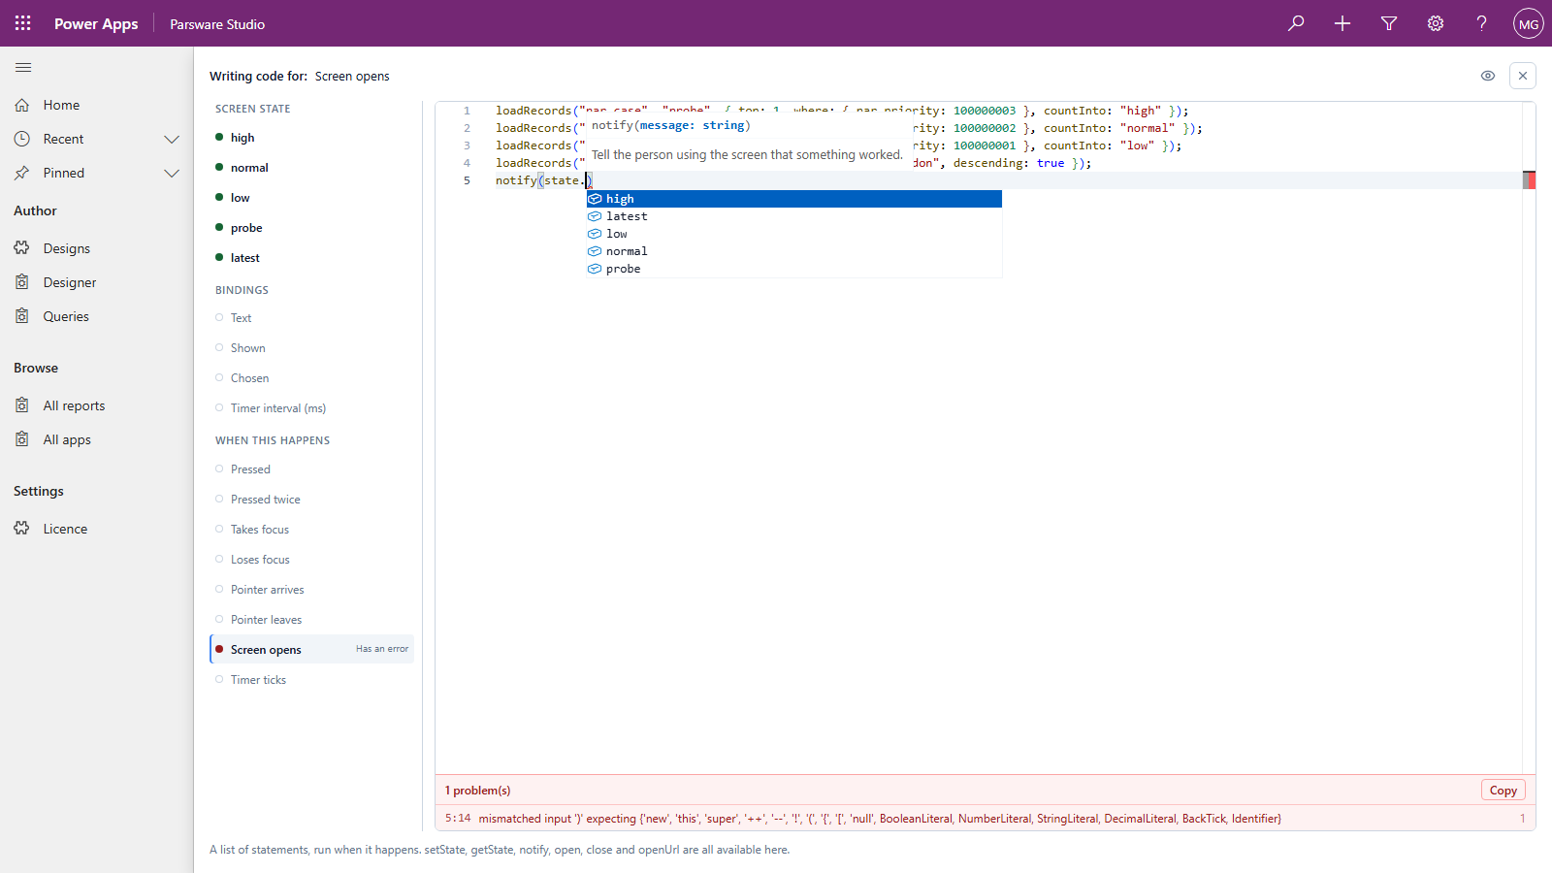Select 'normal' in autocomplete list
The height and width of the screenshot is (873, 1552).
(794, 251)
